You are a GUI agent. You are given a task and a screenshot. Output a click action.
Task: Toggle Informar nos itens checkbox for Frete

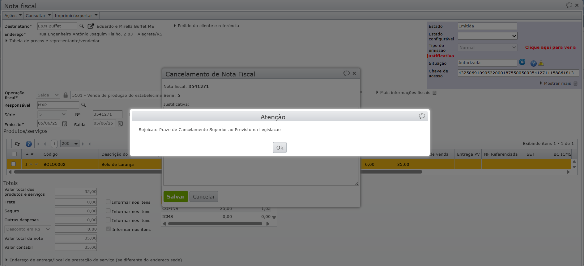(x=108, y=202)
